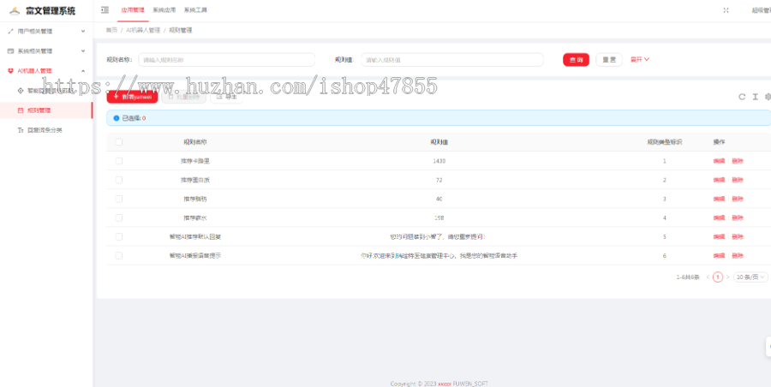Collapse the AI机器人管理 sidebar group
Image resolution: width=771 pixels, height=387 pixels.
pyautogui.click(x=46, y=71)
